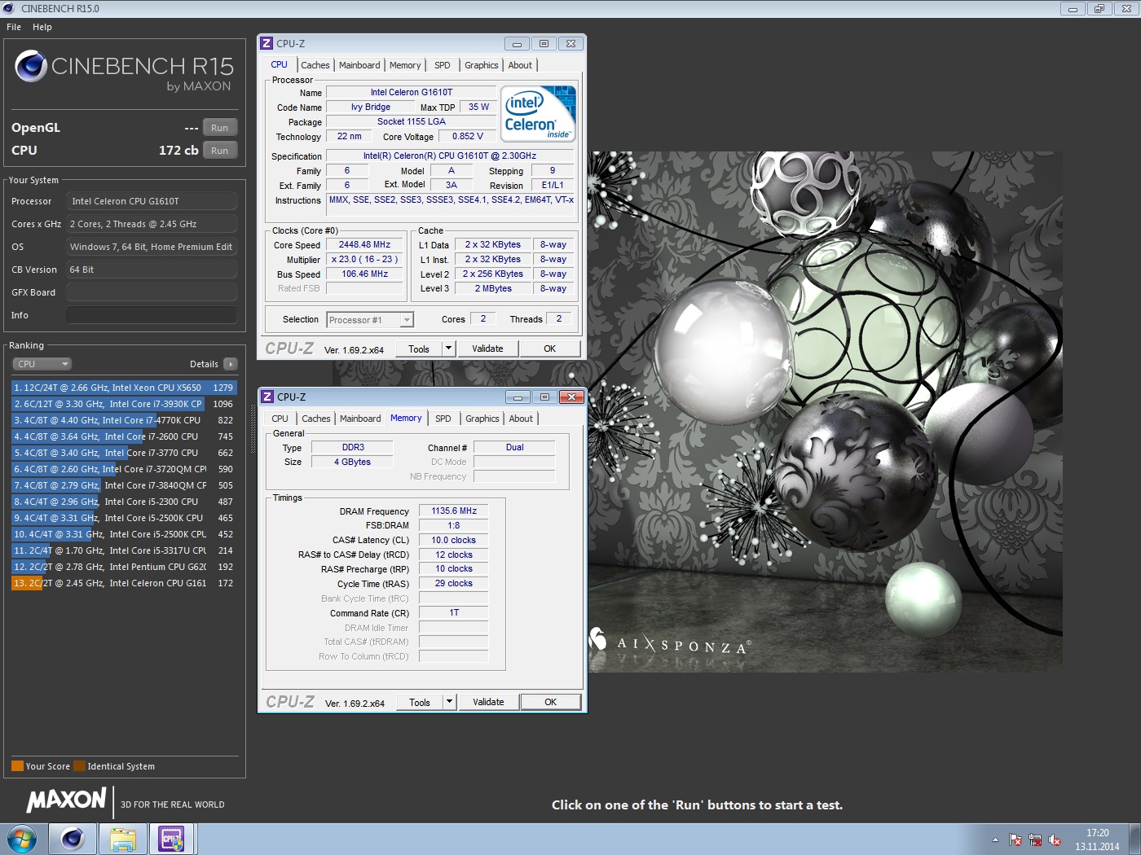Image resolution: width=1141 pixels, height=855 pixels.
Task: Switch to Memory tab in upper CPU-Z
Action: (405, 65)
